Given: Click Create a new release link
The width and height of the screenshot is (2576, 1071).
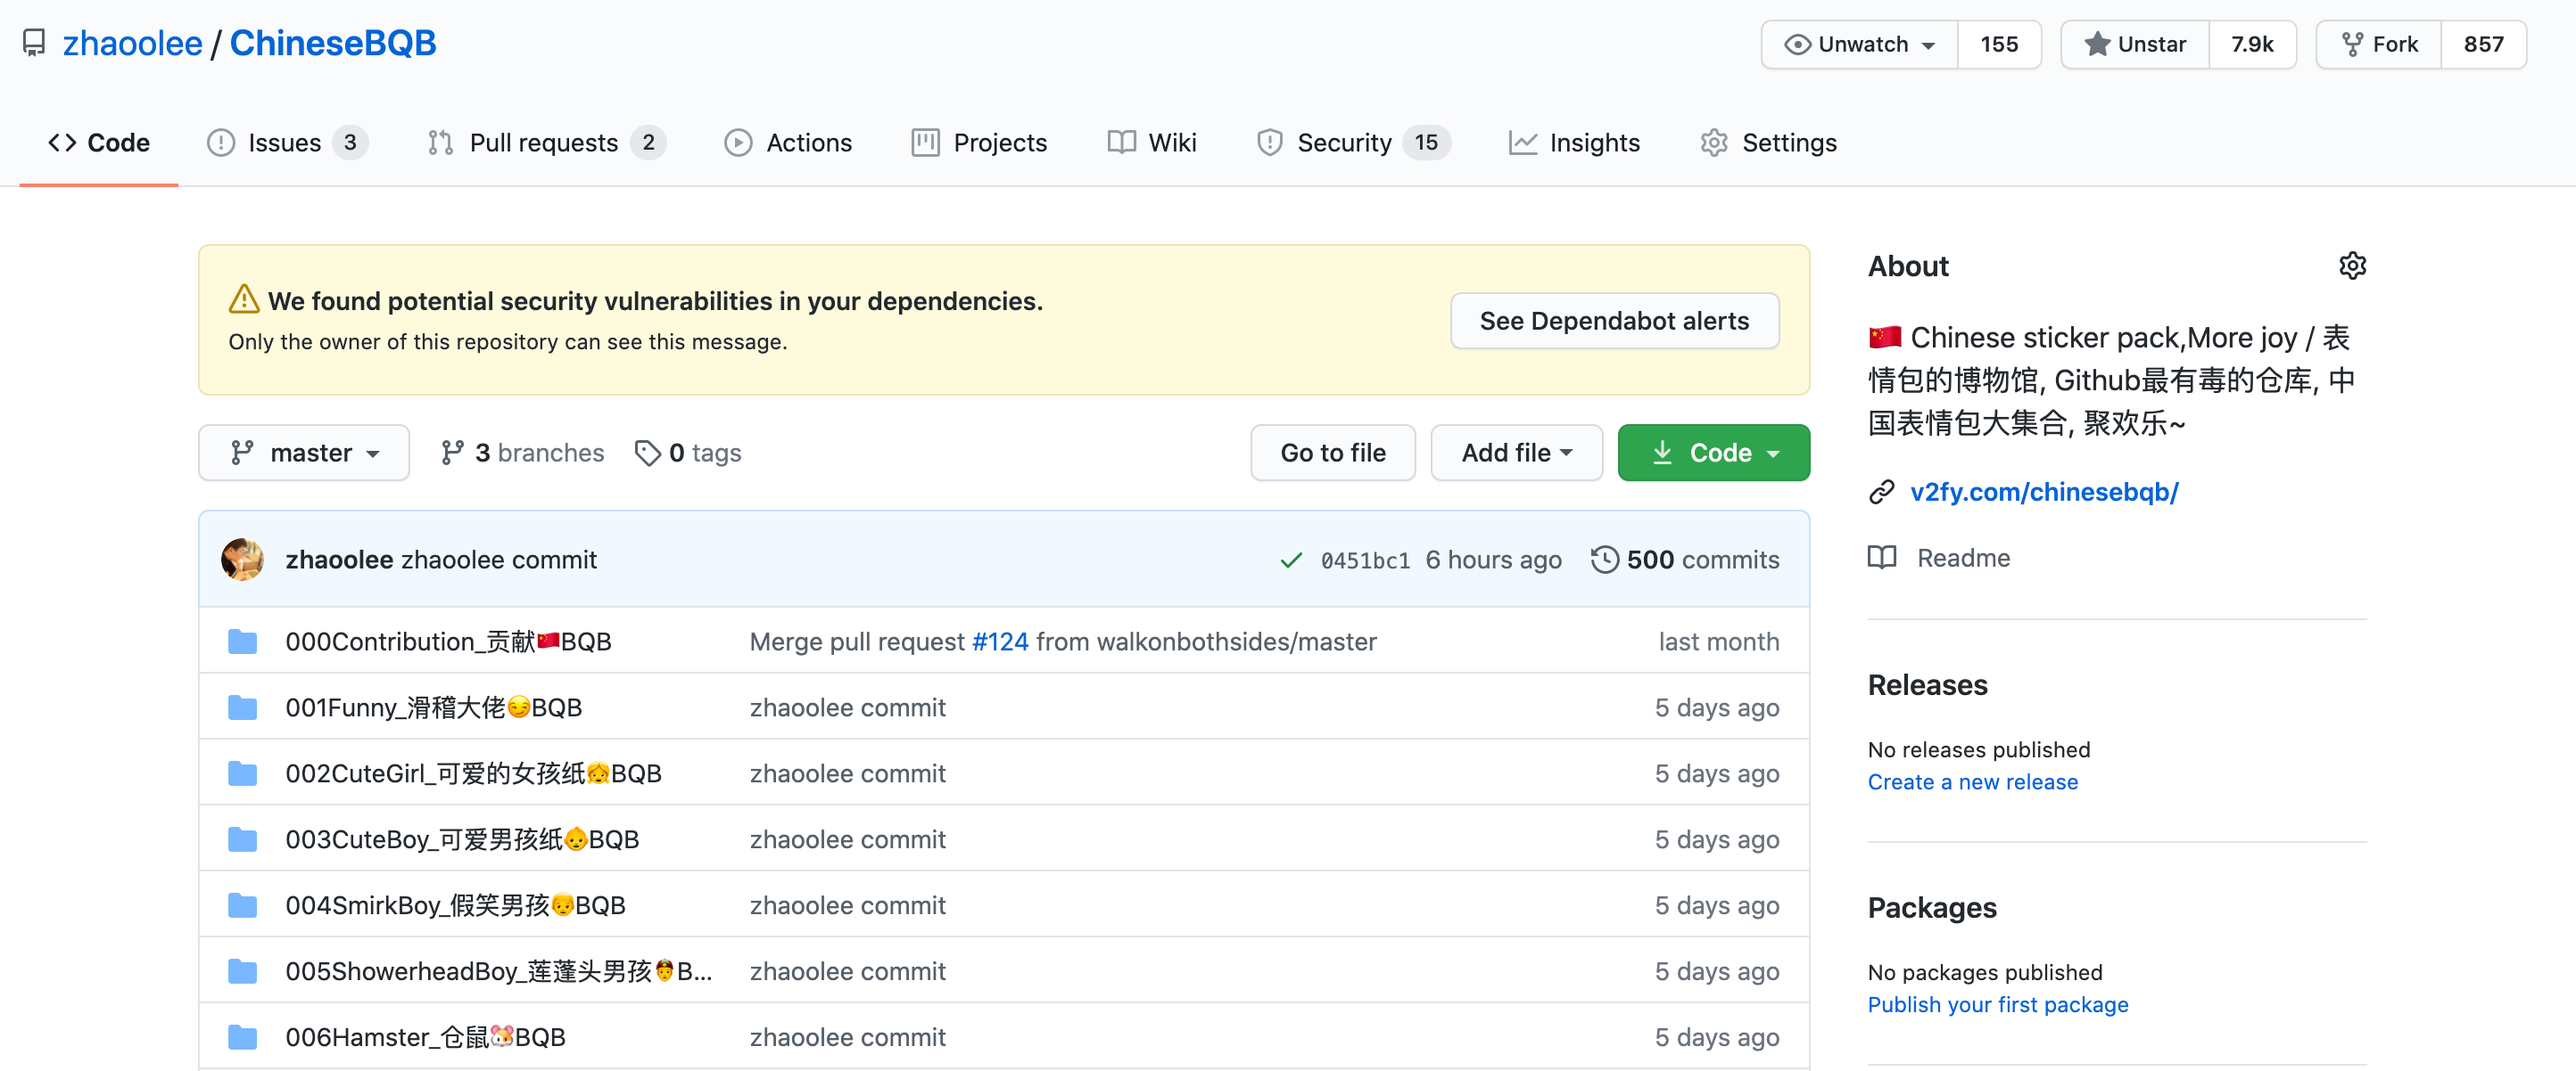Looking at the screenshot, I should [x=1972, y=781].
